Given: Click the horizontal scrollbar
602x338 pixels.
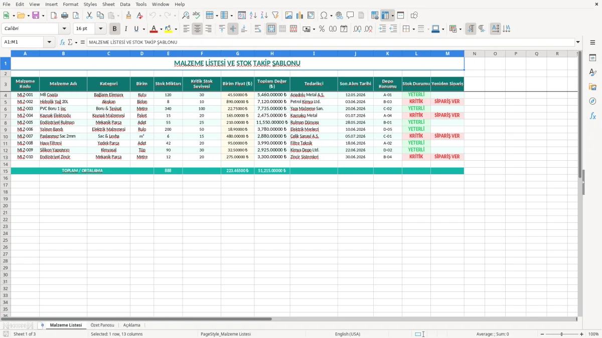Looking at the screenshot, I should tap(288, 319).
